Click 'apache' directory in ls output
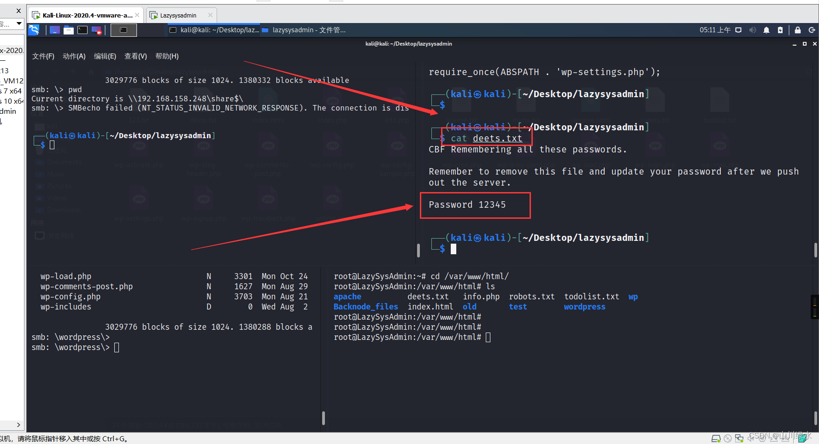Viewport: 819px width, 444px height. click(347, 297)
